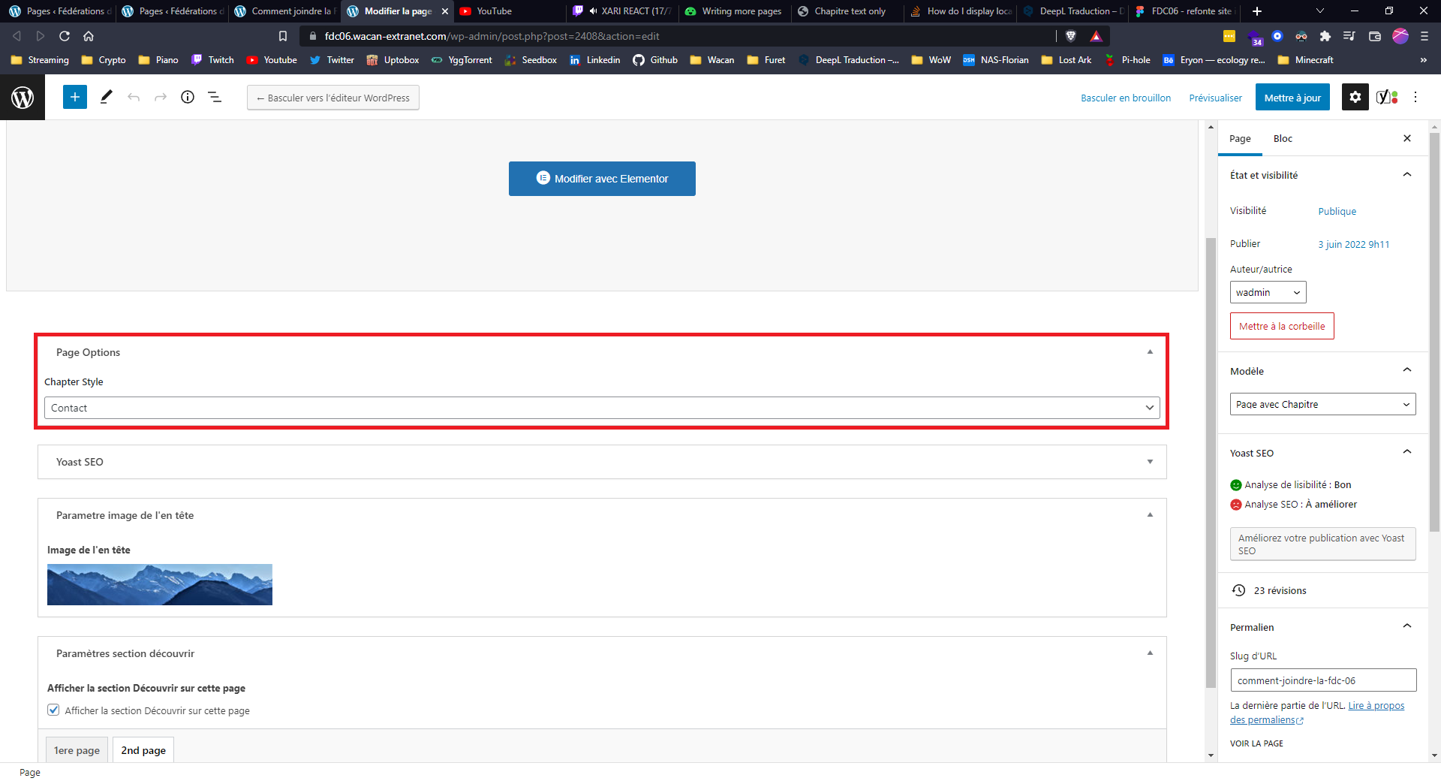Image resolution: width=1441 pixels, height=781 pixels.
Task: Click Modifier avec Elementor button
Action: [x=602, y=179]
